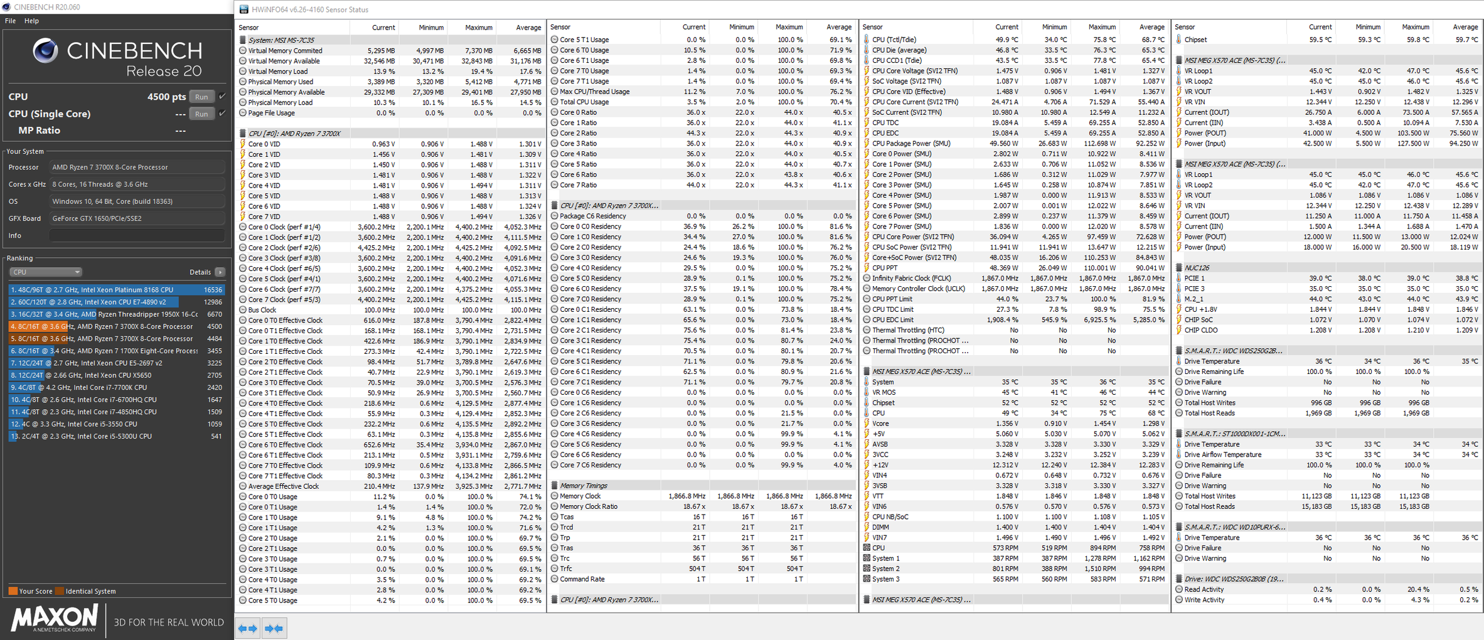Image resolution: width=1484 pixels, height=640 pixels.
Task: Select the Ryzen 7 3700X entry scoring 4484
Action: tap(117, 339)
